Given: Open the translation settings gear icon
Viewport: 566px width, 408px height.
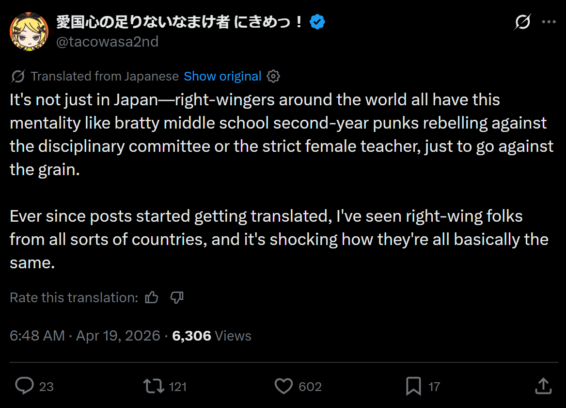Looking at the screenshot, I should (273, 76).
